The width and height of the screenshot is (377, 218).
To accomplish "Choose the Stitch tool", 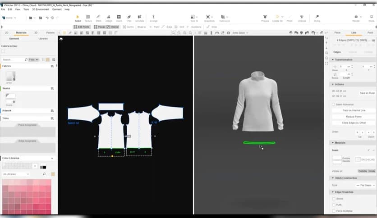I will (98, 18).
